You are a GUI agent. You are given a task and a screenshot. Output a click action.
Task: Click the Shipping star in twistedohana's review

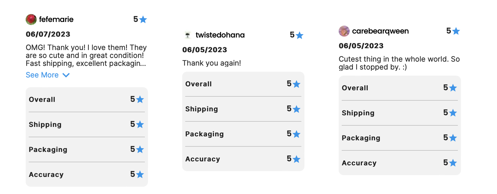point(296,109)
